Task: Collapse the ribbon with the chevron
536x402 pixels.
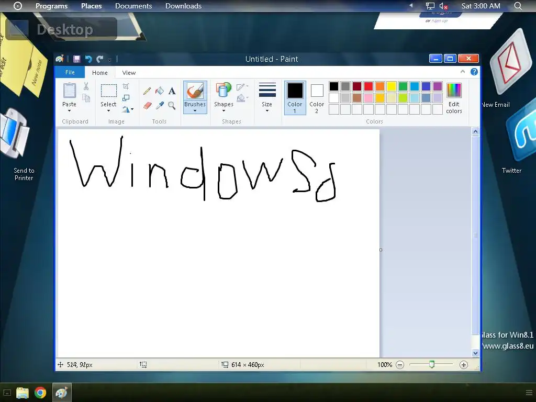Action: click(463, 72)
